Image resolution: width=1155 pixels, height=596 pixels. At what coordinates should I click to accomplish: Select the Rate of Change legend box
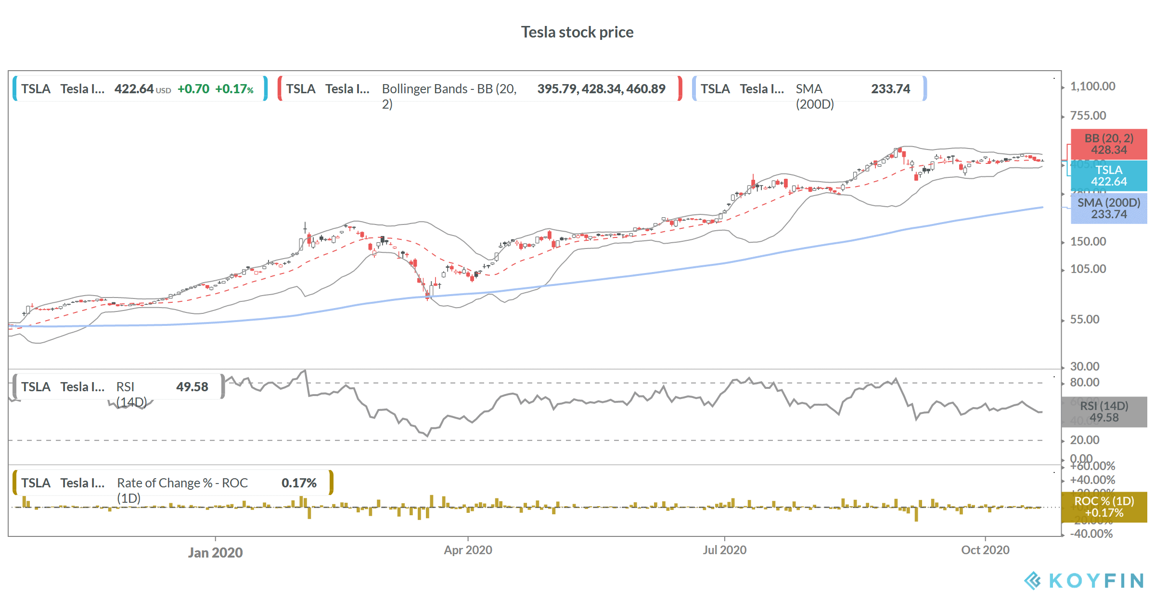[173, 483]
